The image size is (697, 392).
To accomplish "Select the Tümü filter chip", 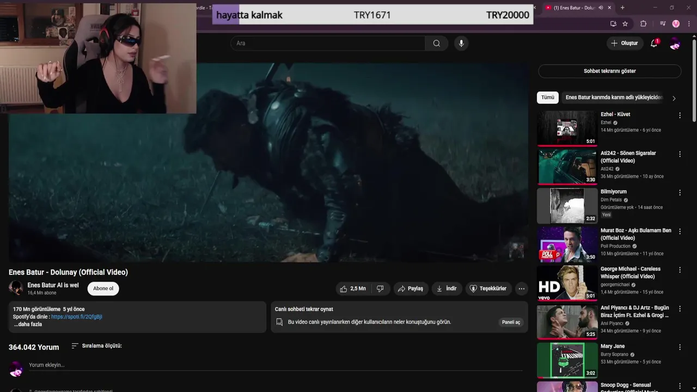I will click(547, 97).
